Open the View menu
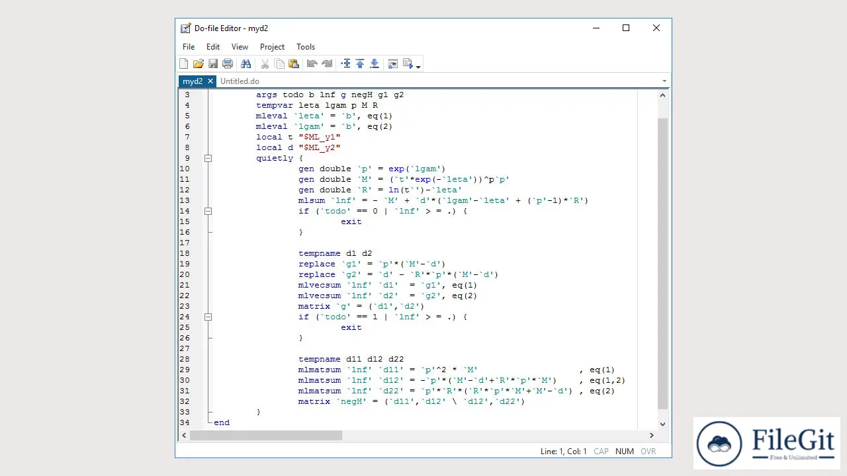This screenshot has width=847, height=476. [x=240, y=47]
